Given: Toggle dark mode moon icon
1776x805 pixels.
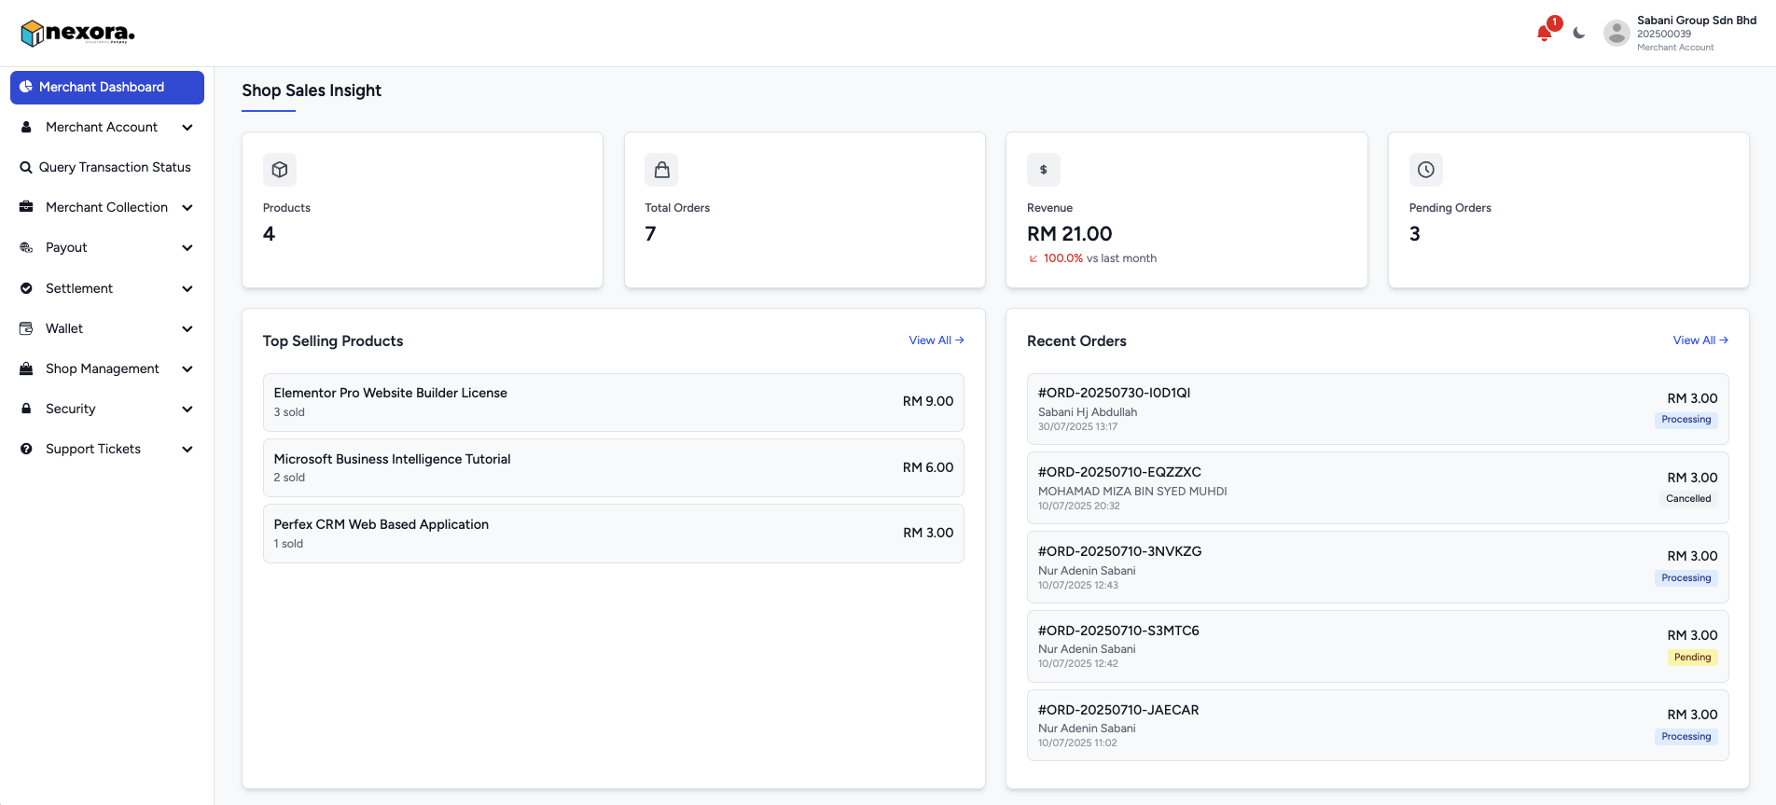Looking at the screenshot, I should click(x=1578, y=33).
